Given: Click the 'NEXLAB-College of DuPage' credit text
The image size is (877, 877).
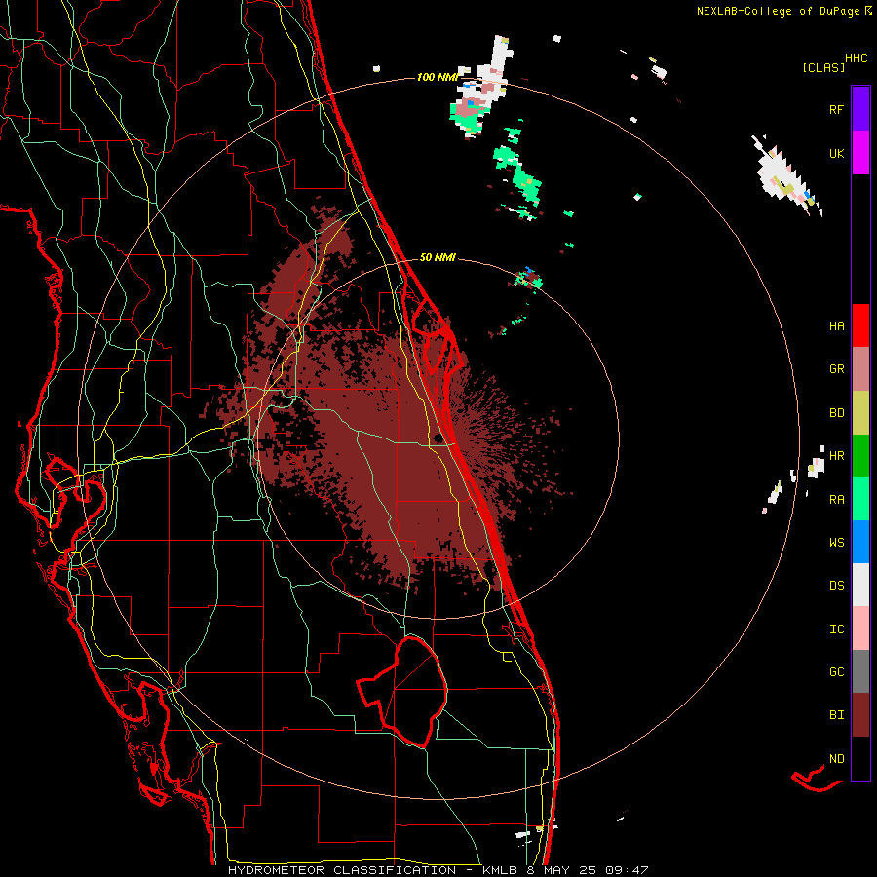Looking at the screenshot, I should [778, 11].
